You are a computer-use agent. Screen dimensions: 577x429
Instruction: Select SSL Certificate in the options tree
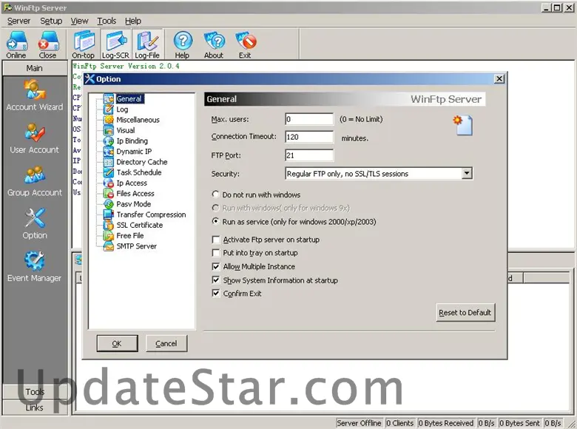pyautogui.click(x=140, y=225)
